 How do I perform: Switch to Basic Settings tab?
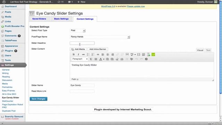tap(61, 19)
